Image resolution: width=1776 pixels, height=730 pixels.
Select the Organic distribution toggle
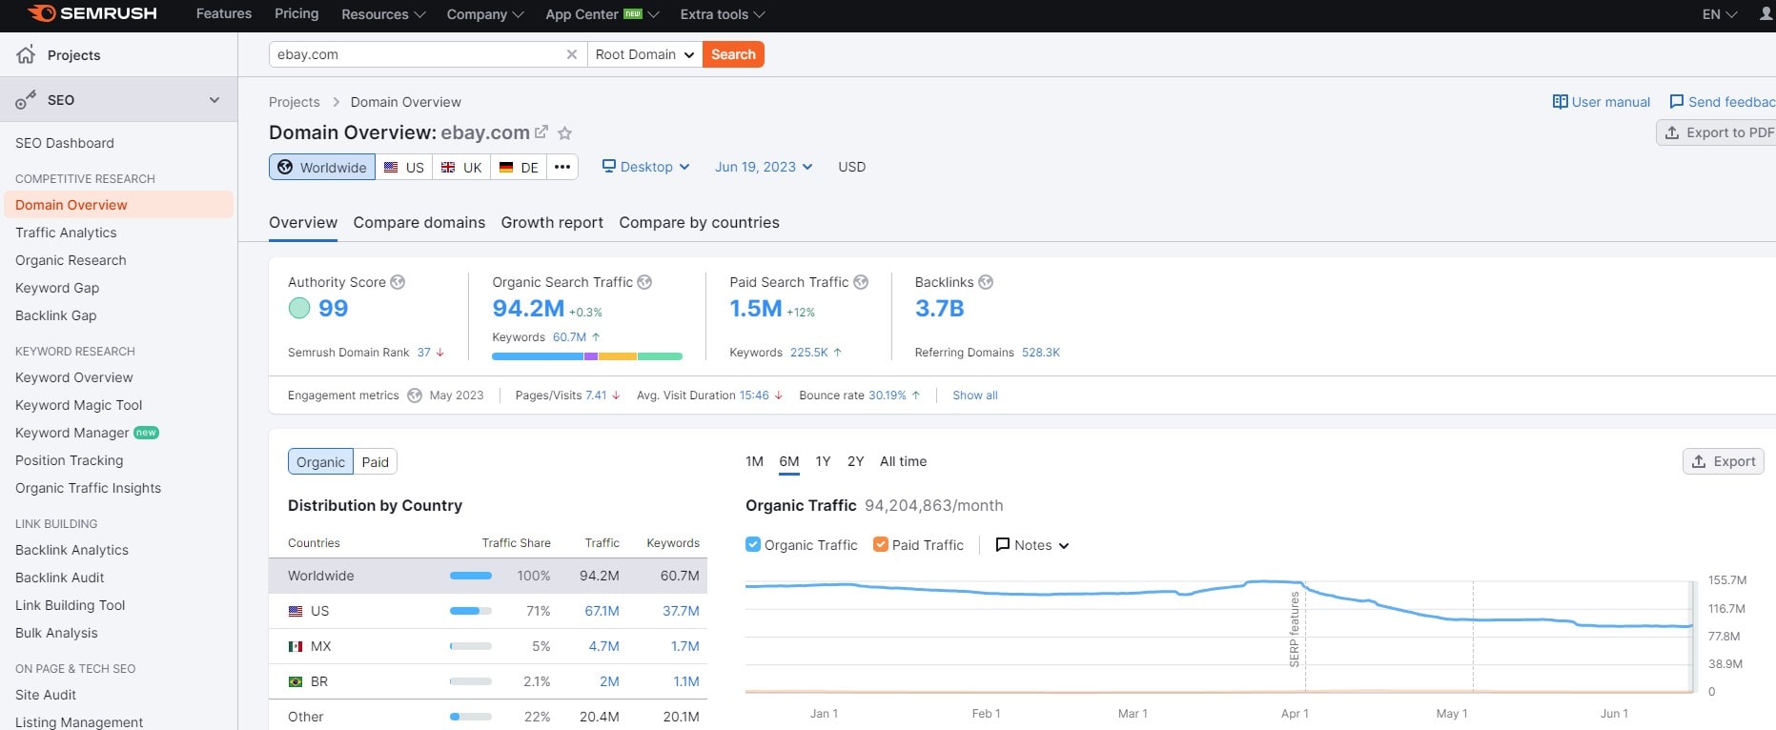coord(320,462)
